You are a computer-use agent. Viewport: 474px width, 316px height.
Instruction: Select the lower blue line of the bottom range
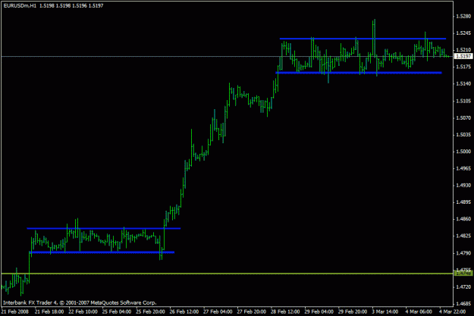point(102,252)
